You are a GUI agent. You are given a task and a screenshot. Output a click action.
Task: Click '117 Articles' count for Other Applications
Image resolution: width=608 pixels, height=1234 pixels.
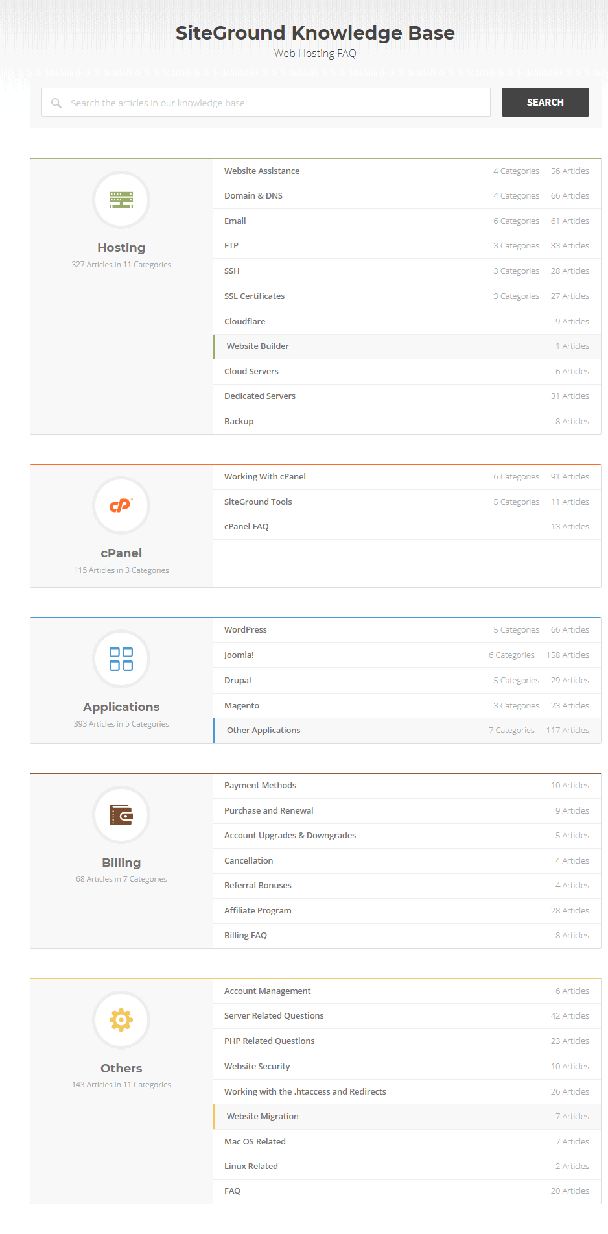pyautogui.click(x=568, y=731)
